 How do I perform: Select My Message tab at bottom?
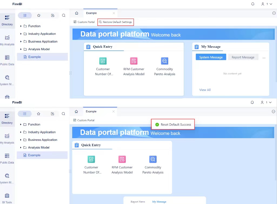pyautogui.click(x=159, y=202)
